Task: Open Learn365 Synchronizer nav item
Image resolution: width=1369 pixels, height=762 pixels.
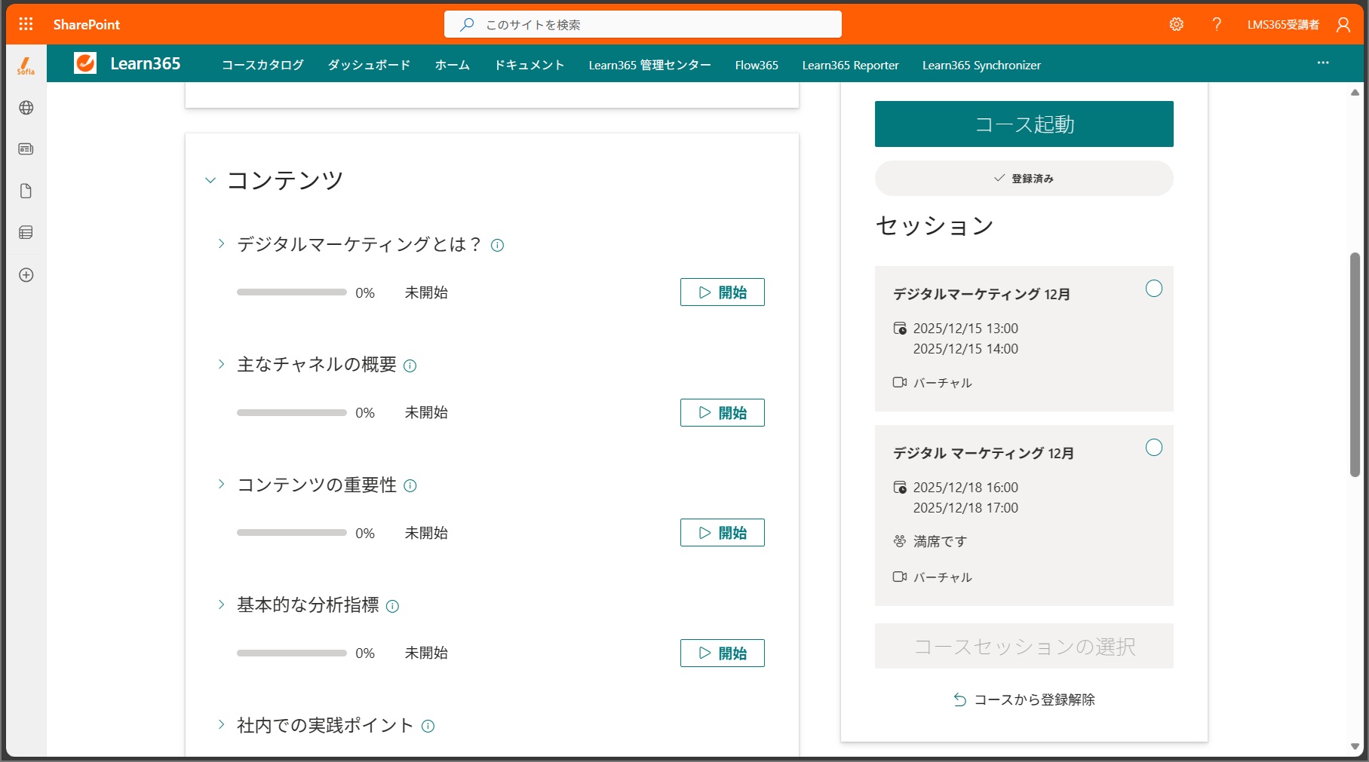Action: coord(981,65)
